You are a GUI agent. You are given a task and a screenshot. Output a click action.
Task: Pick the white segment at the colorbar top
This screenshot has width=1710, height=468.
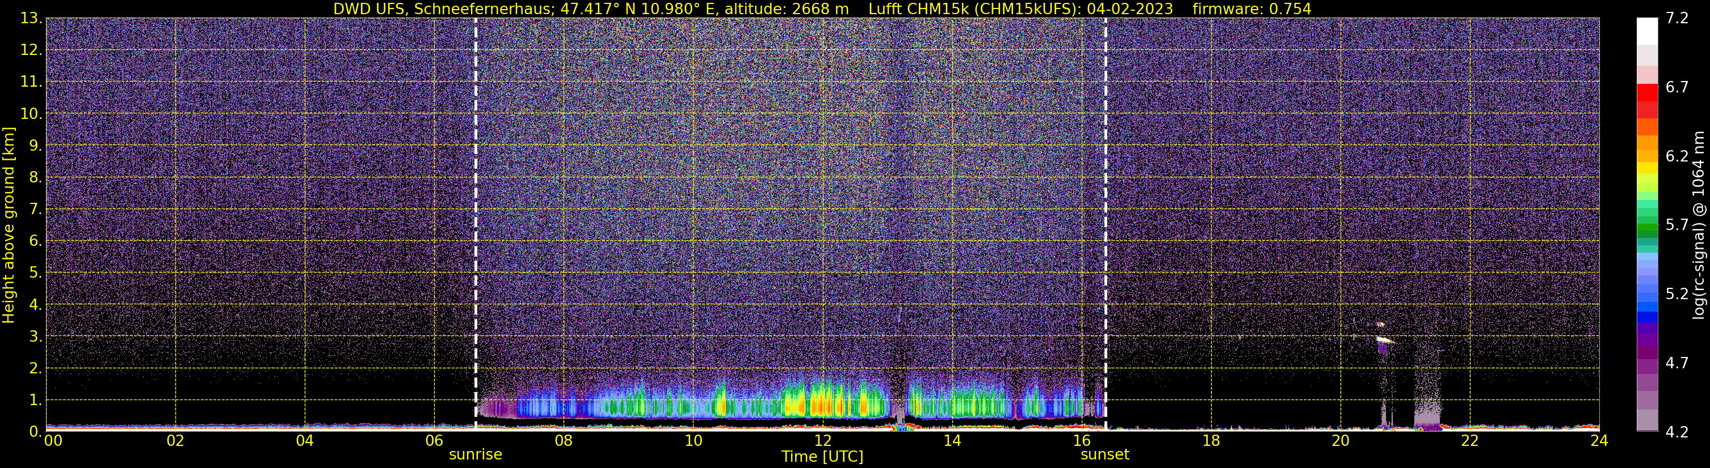(x=1647, y=31)
